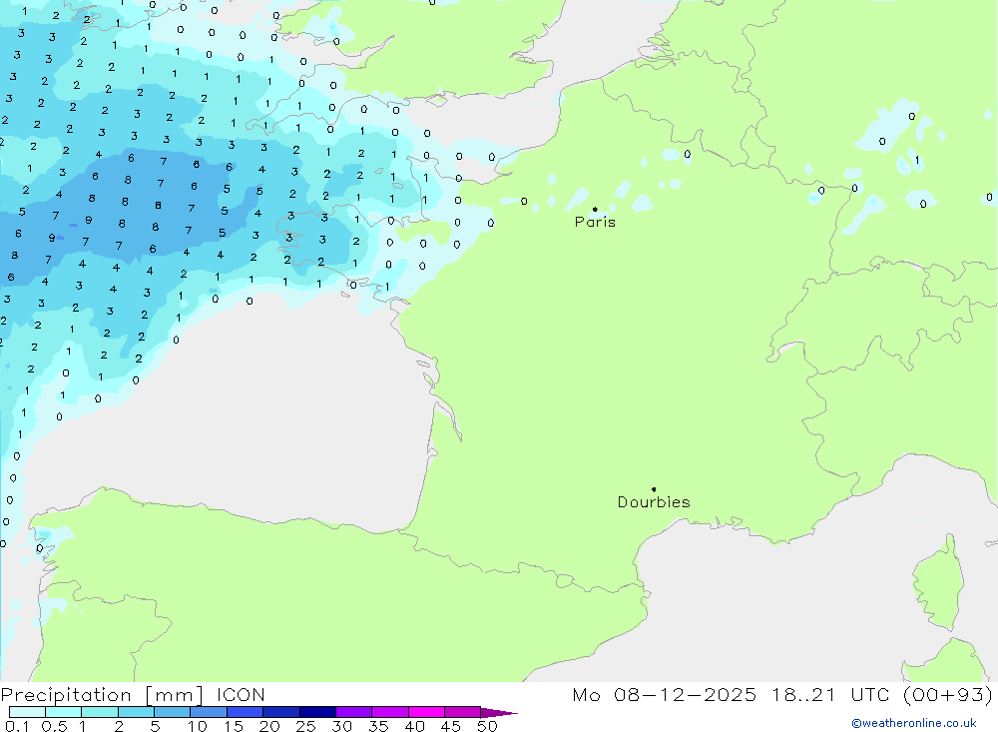Click the Paris location dot marker

[595, 209]
